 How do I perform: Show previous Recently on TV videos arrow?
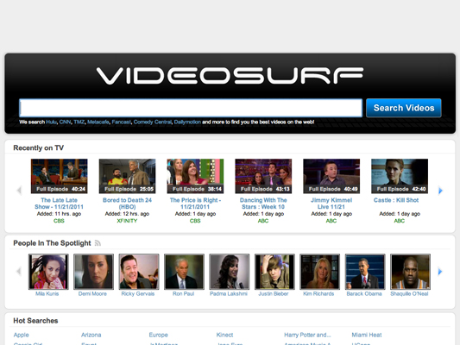(x=19, y=191)
